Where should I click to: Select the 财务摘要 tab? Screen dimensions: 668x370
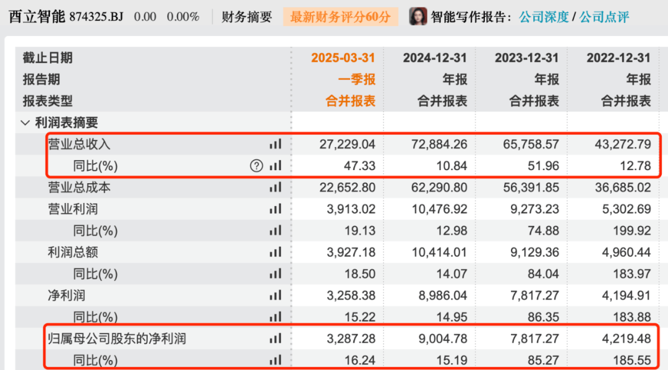pos(247,17)
